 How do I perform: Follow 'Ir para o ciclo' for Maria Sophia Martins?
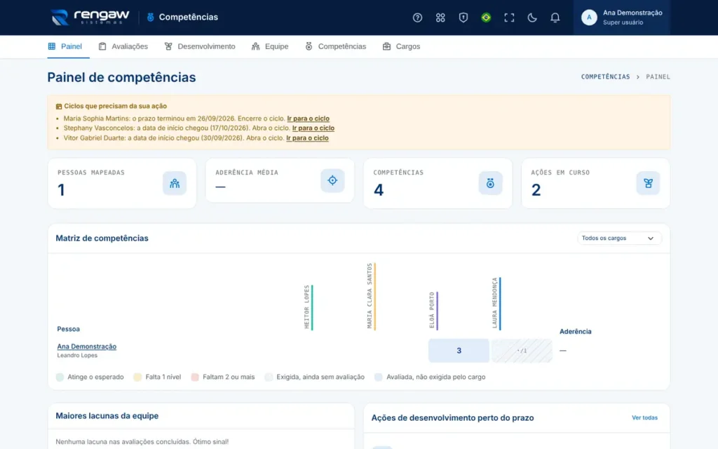tap(309, 118)
